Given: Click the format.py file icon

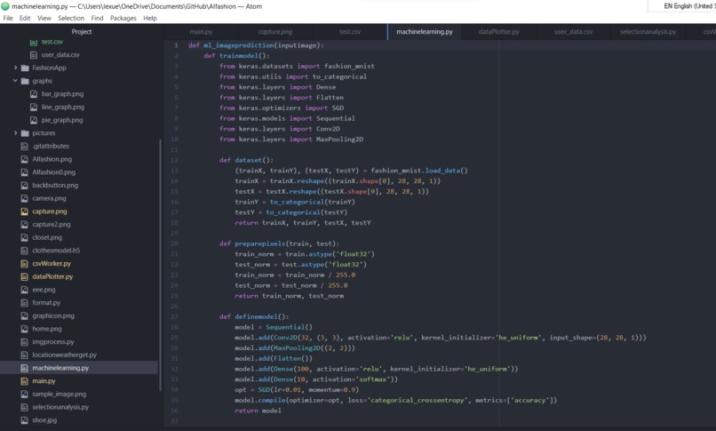Looking at the screenshot, I should tap(25, 303).
